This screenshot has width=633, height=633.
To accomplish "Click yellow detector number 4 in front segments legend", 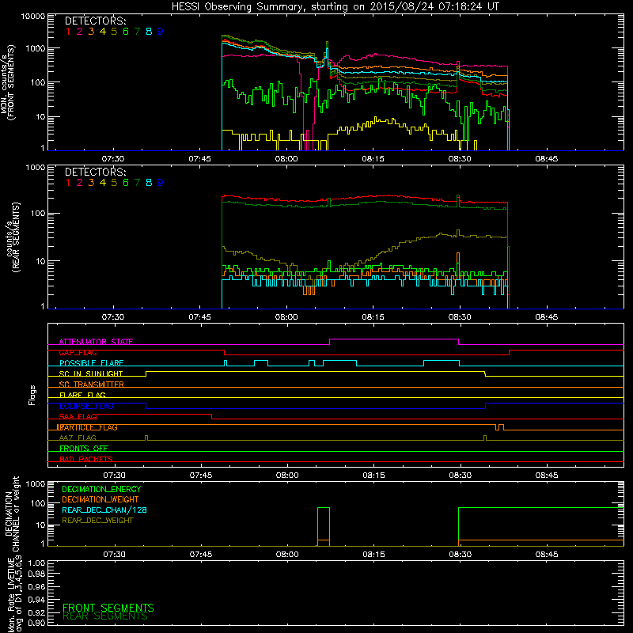I will (103, 32).
